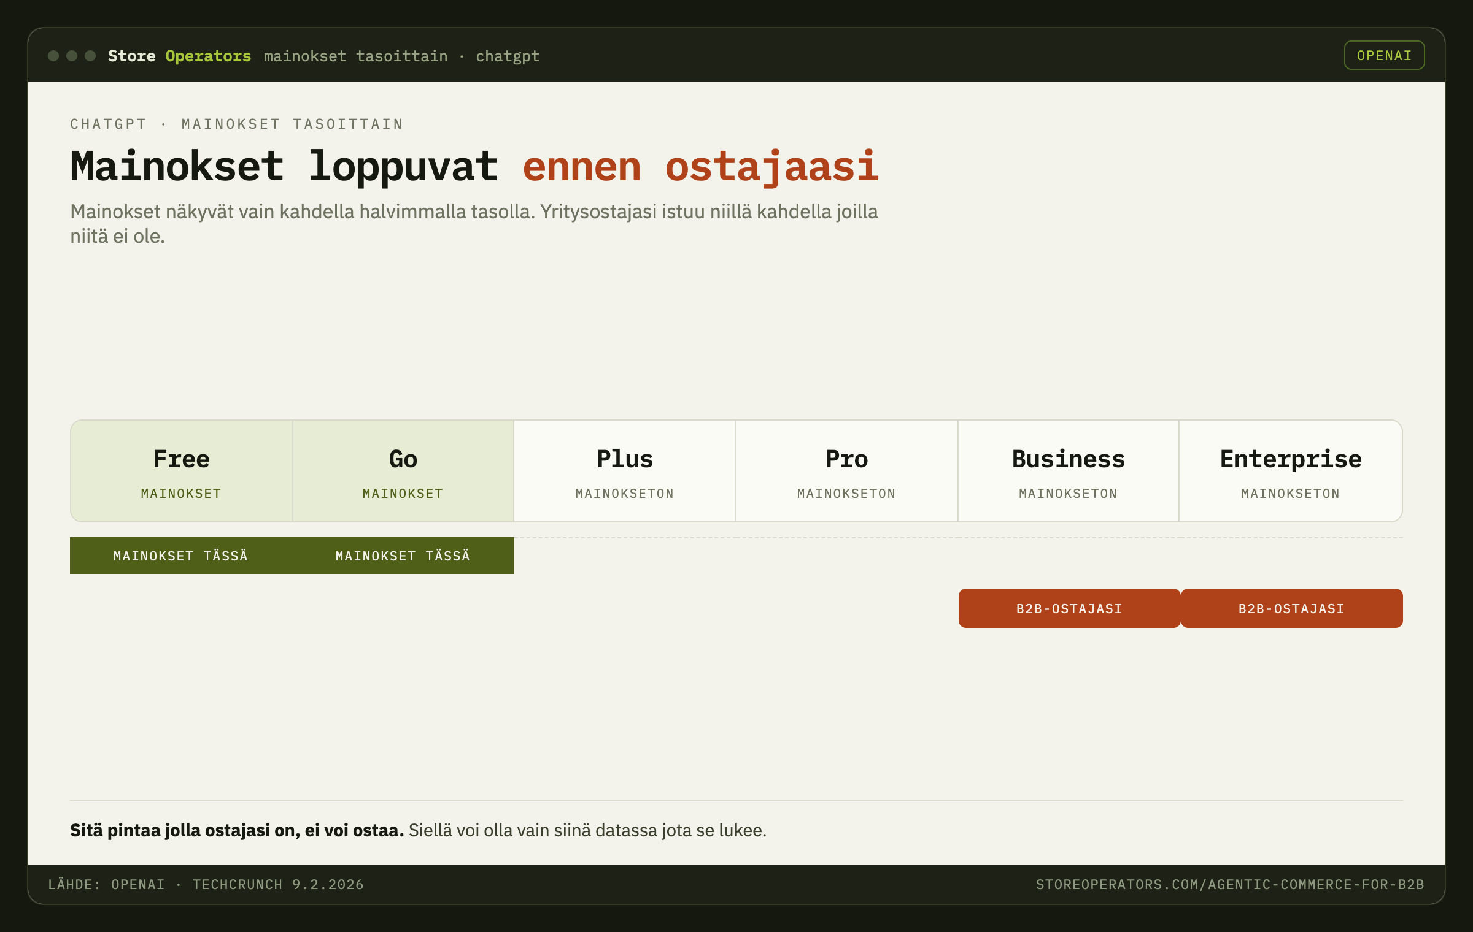Open storeoperators.com/agentic-commerce-for-b2b footer link

(1230, 884)
